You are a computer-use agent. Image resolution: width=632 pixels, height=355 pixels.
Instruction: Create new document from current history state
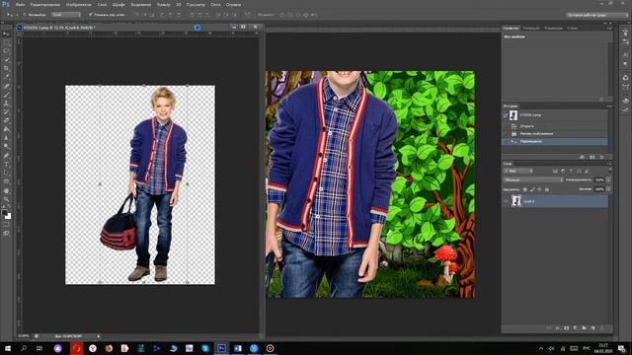(x=582, y=157)
